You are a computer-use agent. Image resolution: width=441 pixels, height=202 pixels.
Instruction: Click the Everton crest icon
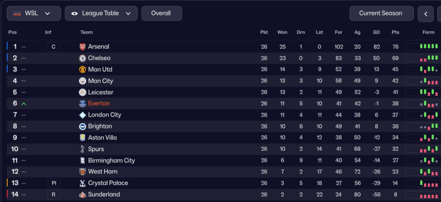(83, 104)
